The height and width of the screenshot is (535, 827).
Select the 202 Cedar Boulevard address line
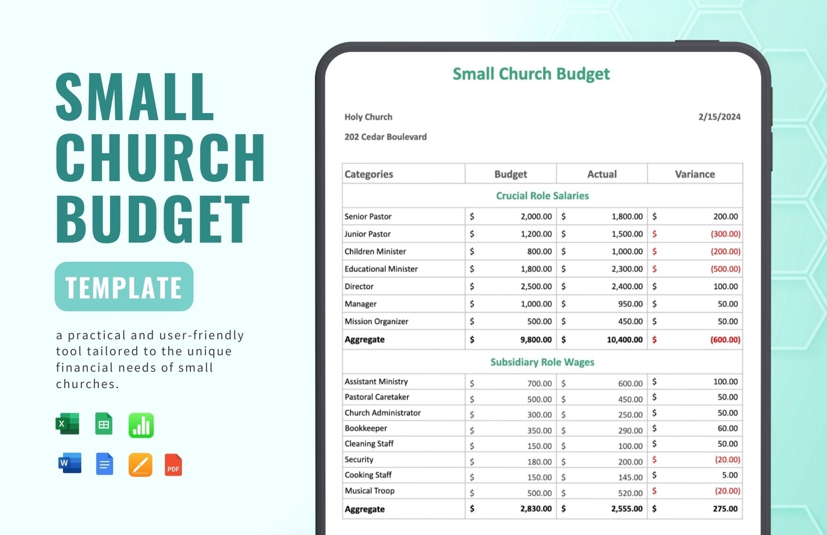pos(385,137)
